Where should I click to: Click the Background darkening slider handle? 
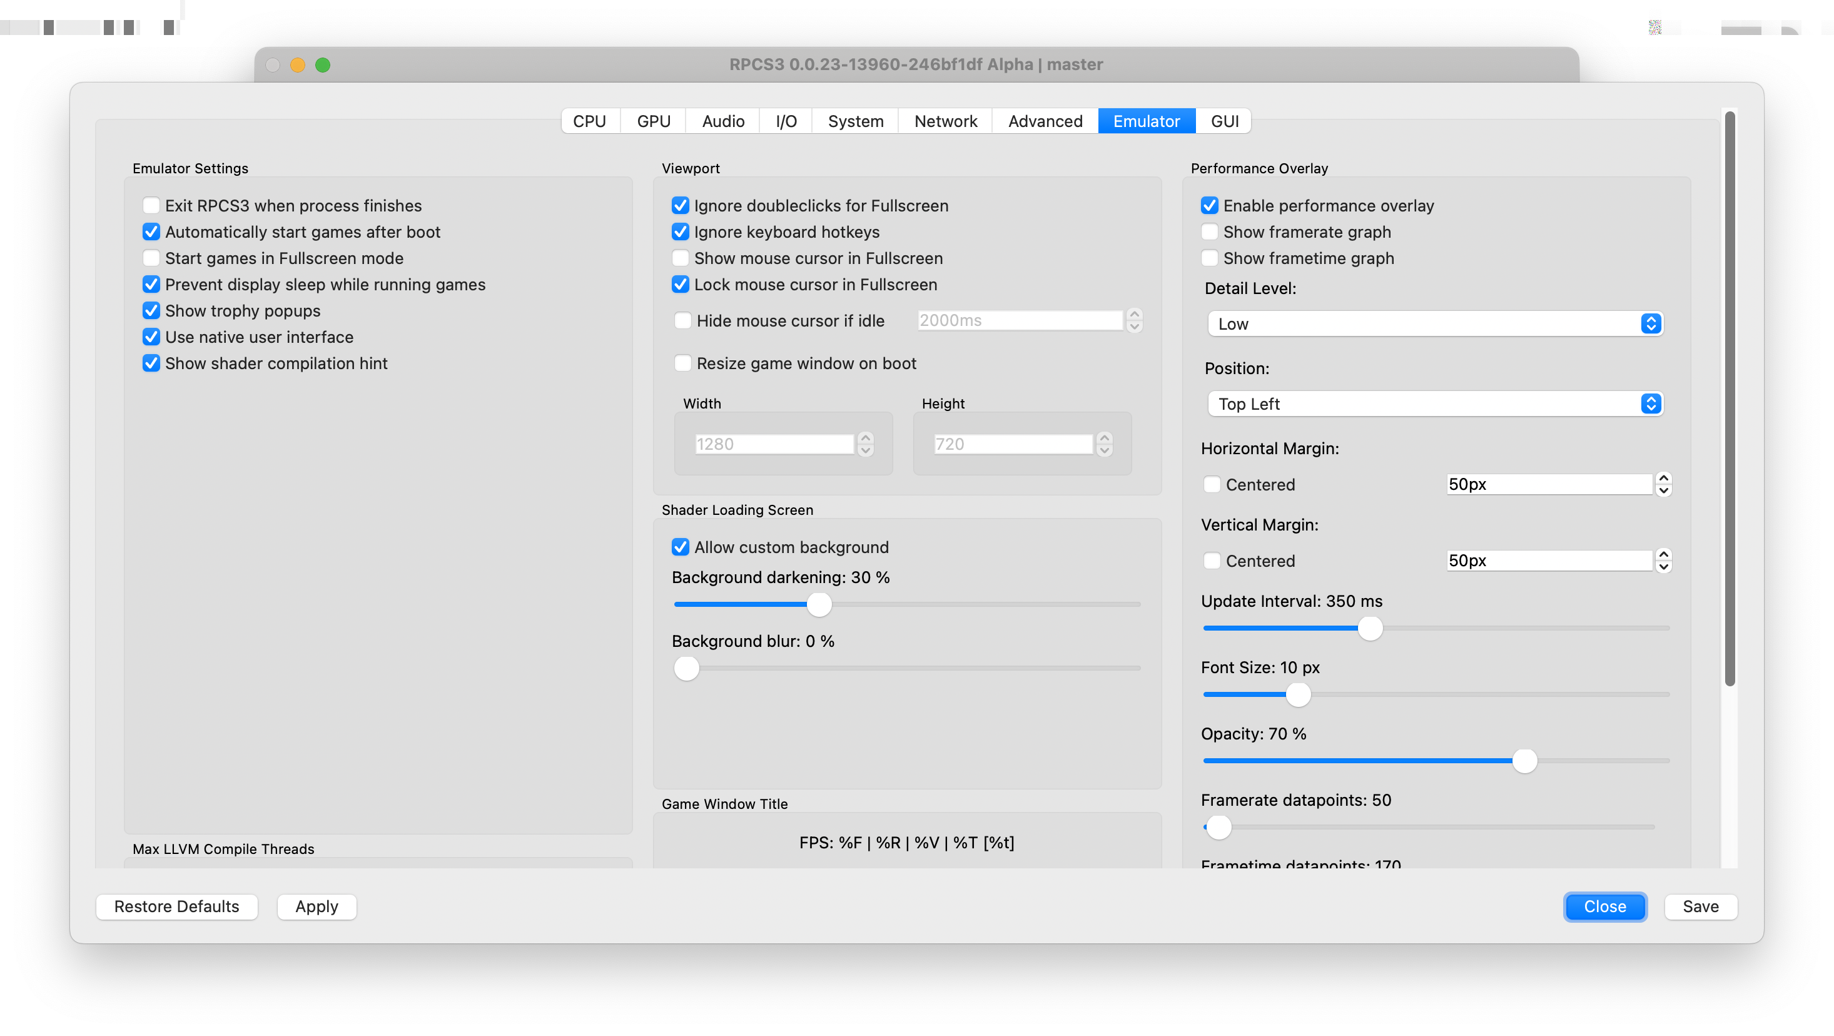pos(819,604)
